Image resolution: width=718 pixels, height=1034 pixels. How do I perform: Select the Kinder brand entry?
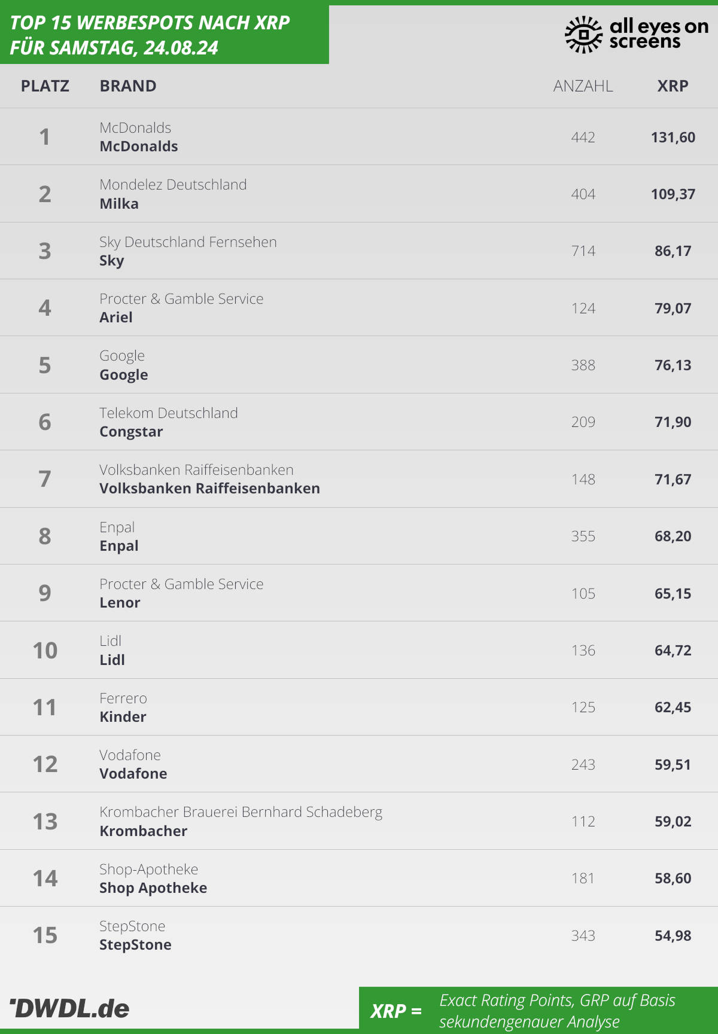[x=123, y=717]
